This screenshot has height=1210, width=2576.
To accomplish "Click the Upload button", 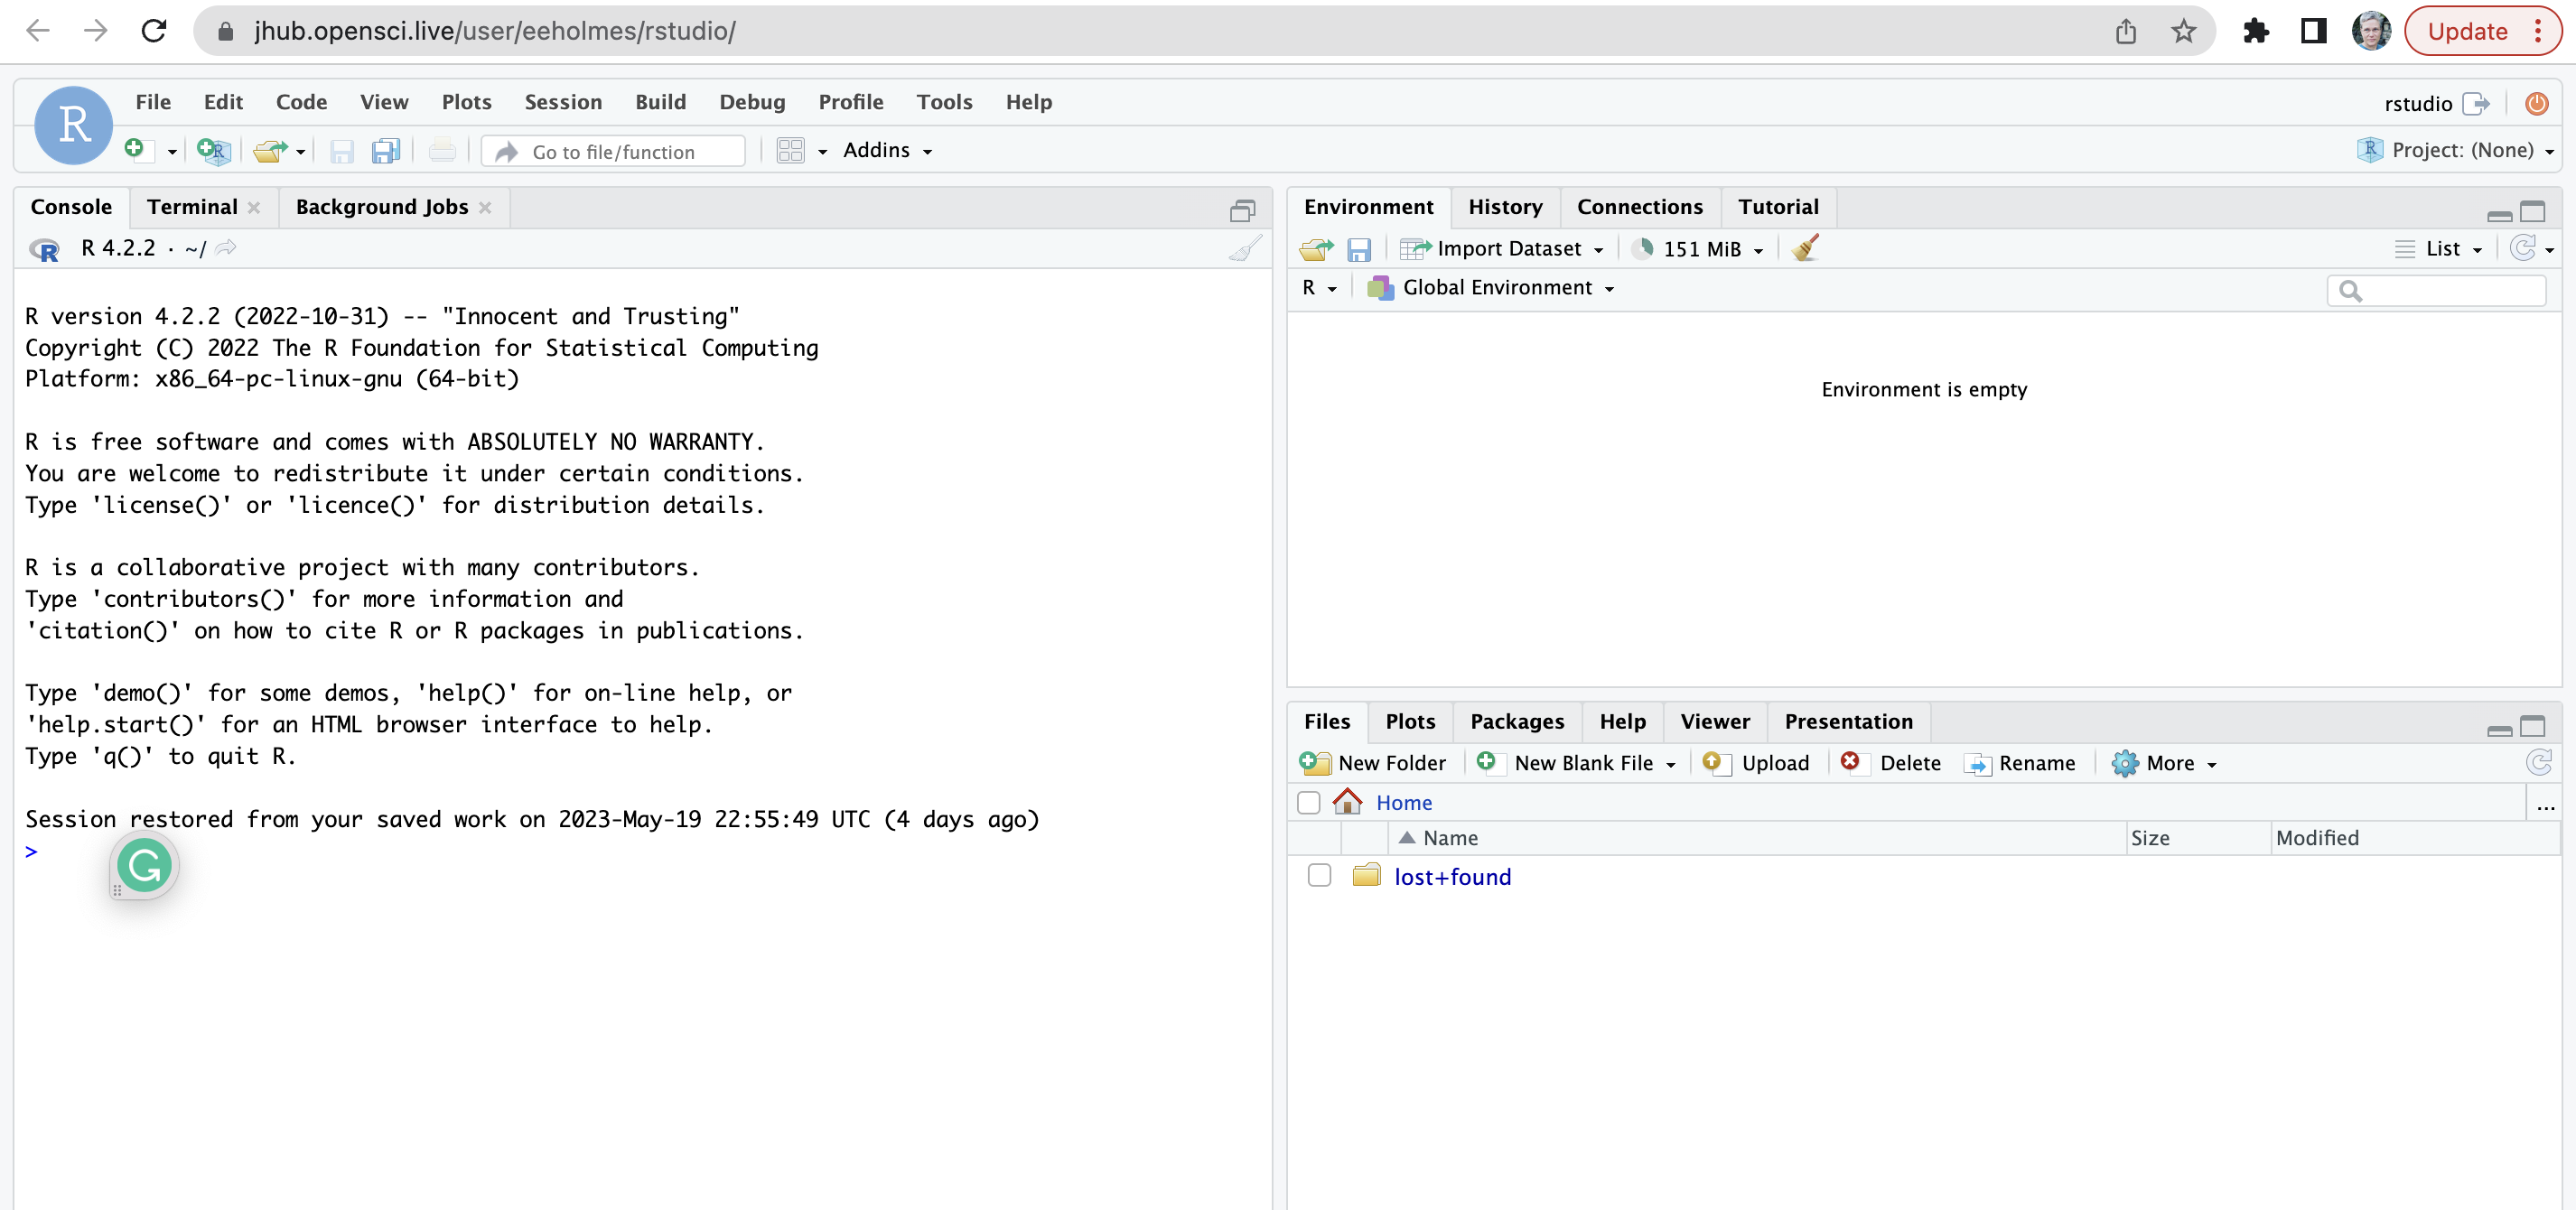I will point(1756,763).
